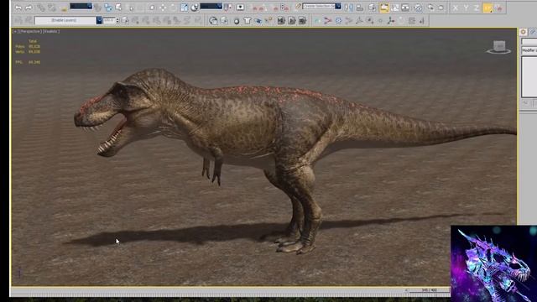The height and width of the screenshot is (302, 537).
Task: Click the shirt-shaped icon in second toolbar
Action: click(x=248, y=21)
